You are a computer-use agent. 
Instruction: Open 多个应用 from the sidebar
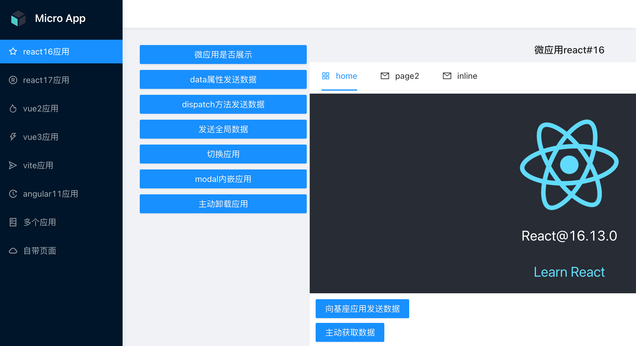[61, 222]
